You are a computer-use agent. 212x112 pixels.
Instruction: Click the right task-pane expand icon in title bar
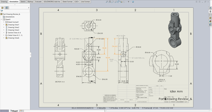[x=199, y=2]
